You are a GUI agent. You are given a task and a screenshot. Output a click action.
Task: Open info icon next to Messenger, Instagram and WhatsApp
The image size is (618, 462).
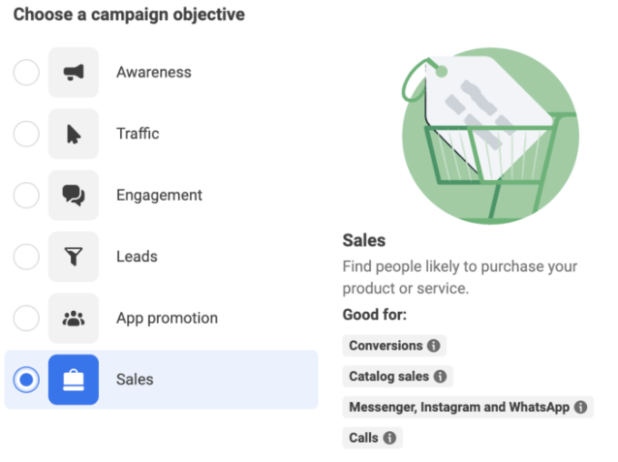pos(581,407)
